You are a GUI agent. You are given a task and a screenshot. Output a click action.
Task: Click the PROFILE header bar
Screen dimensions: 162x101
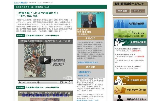91,38
